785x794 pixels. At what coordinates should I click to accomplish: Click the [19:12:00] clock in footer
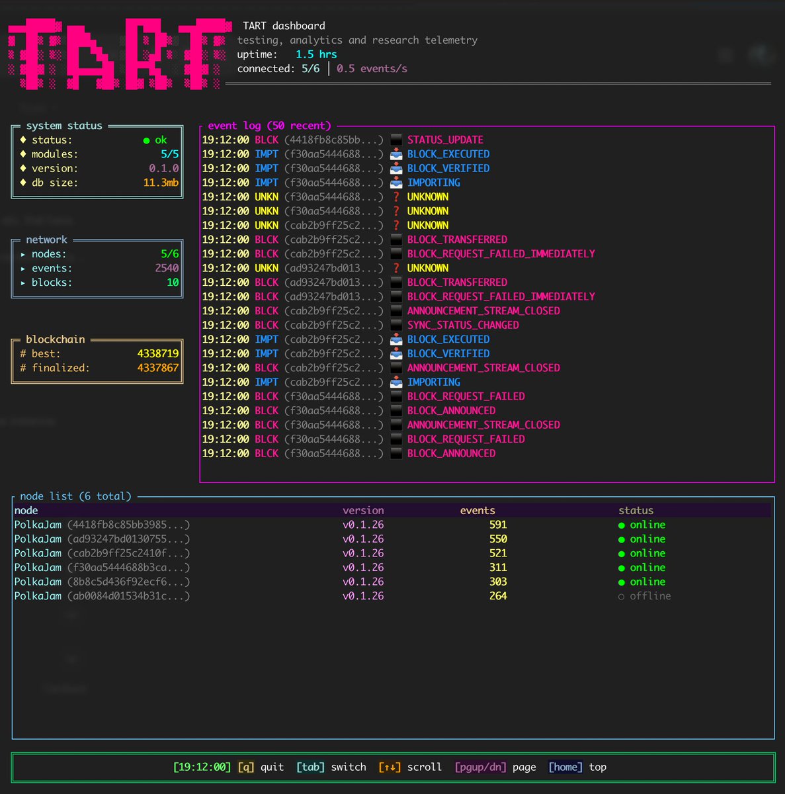coord(202,767)
